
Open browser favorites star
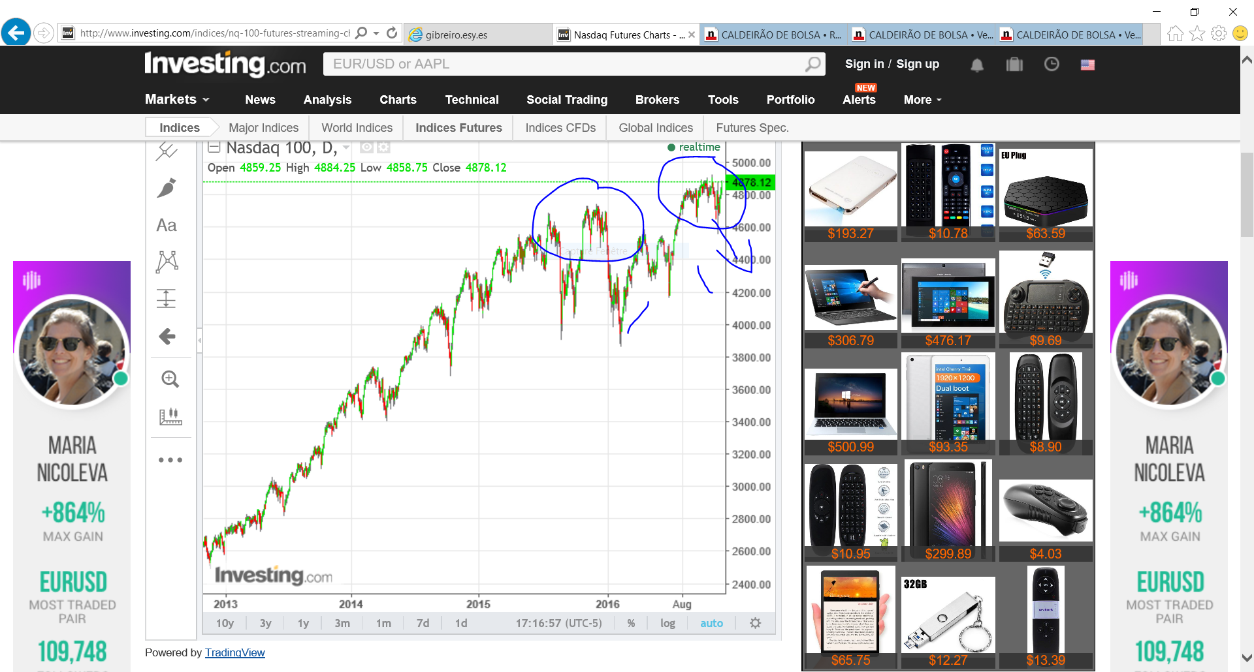[x=1197, y=33]
